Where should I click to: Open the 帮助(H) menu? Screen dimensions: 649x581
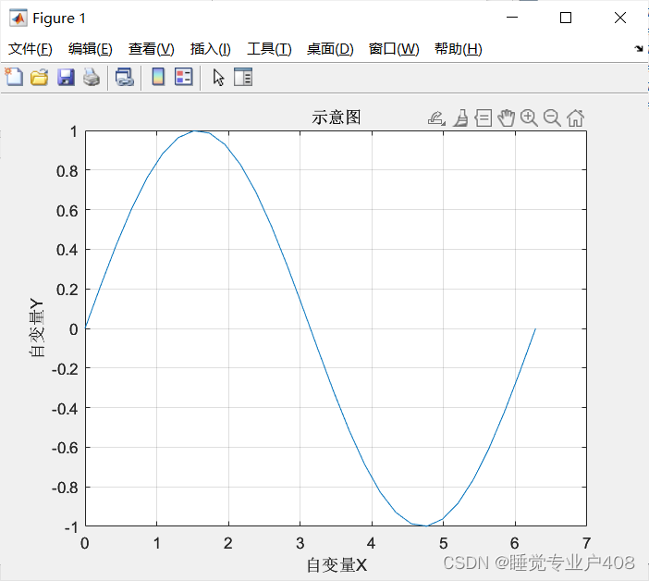[459, 49]
